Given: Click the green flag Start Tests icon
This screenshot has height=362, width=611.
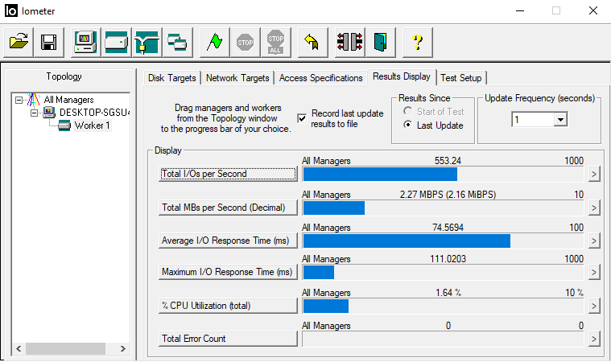Looking at the screenshot, I should click(213, 41).
